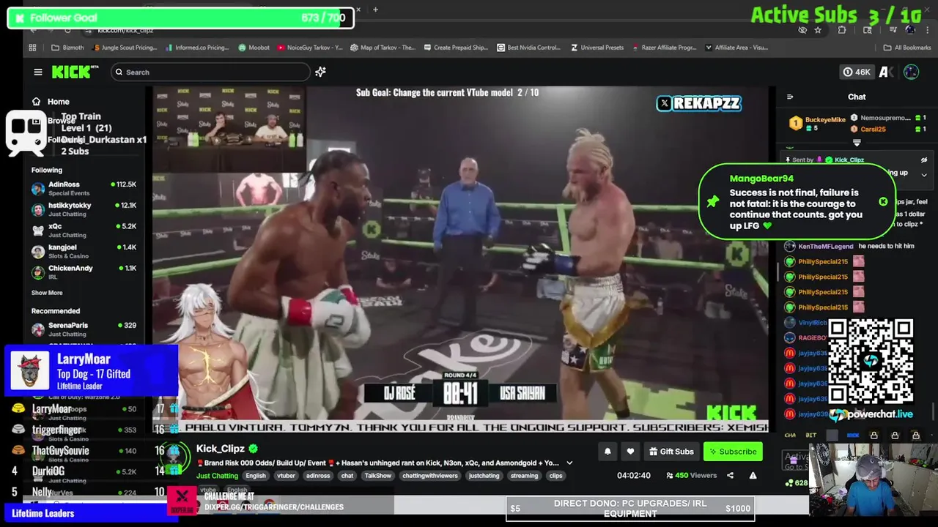Open the Kick hamburger menu
This screenshot has height=527, width=938.
[38, 72]
